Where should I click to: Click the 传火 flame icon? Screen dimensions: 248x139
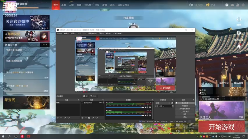(x=239, y=47)
